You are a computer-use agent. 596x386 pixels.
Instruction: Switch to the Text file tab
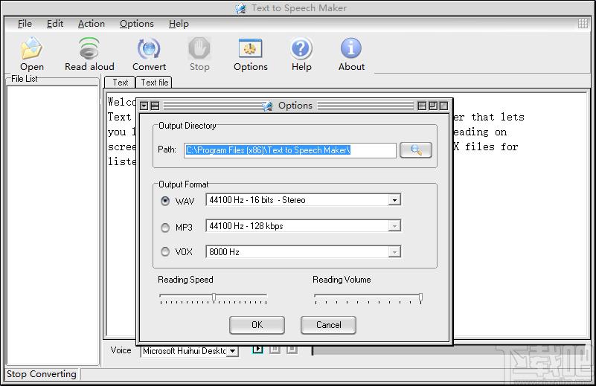tap(154, 82)
